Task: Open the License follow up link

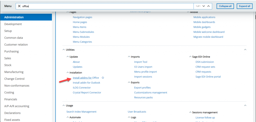Action: coord(205,118)
